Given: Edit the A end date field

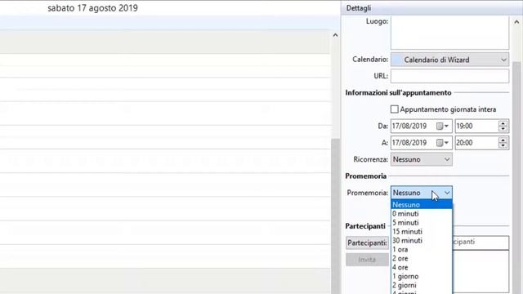Looking at the screenshot, I should (412, 143).
